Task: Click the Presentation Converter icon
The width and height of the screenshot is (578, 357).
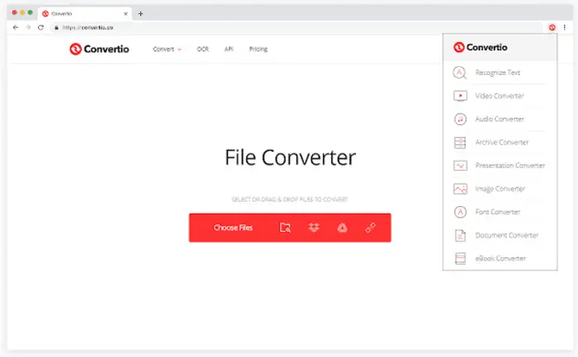Action: tap(460, 166)
